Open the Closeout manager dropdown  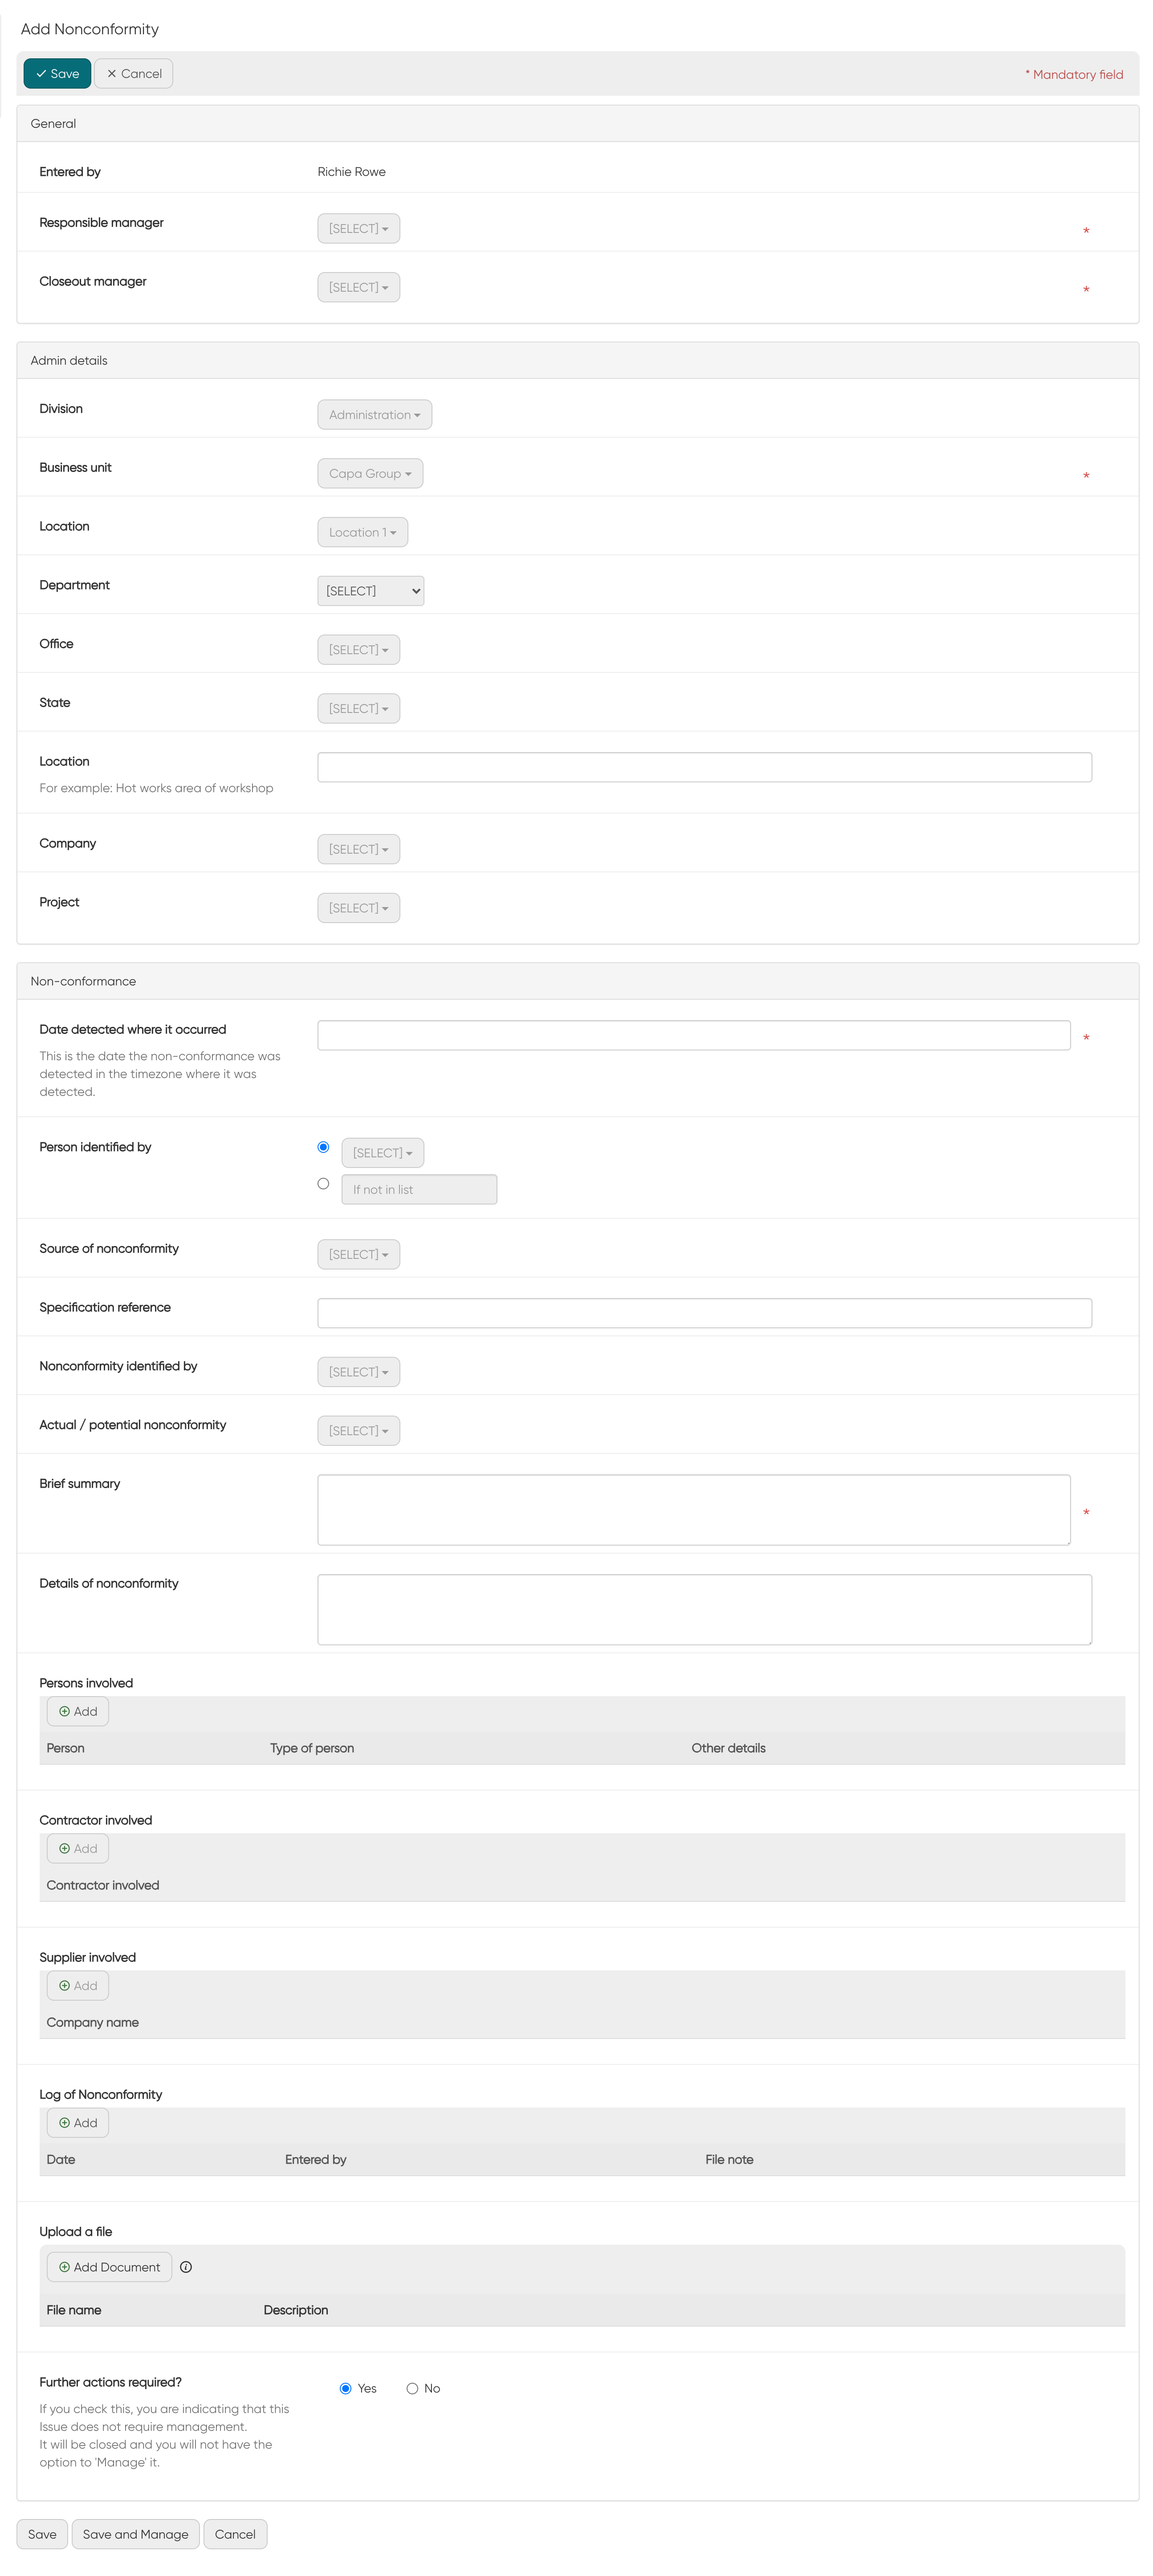coord(357,287)
